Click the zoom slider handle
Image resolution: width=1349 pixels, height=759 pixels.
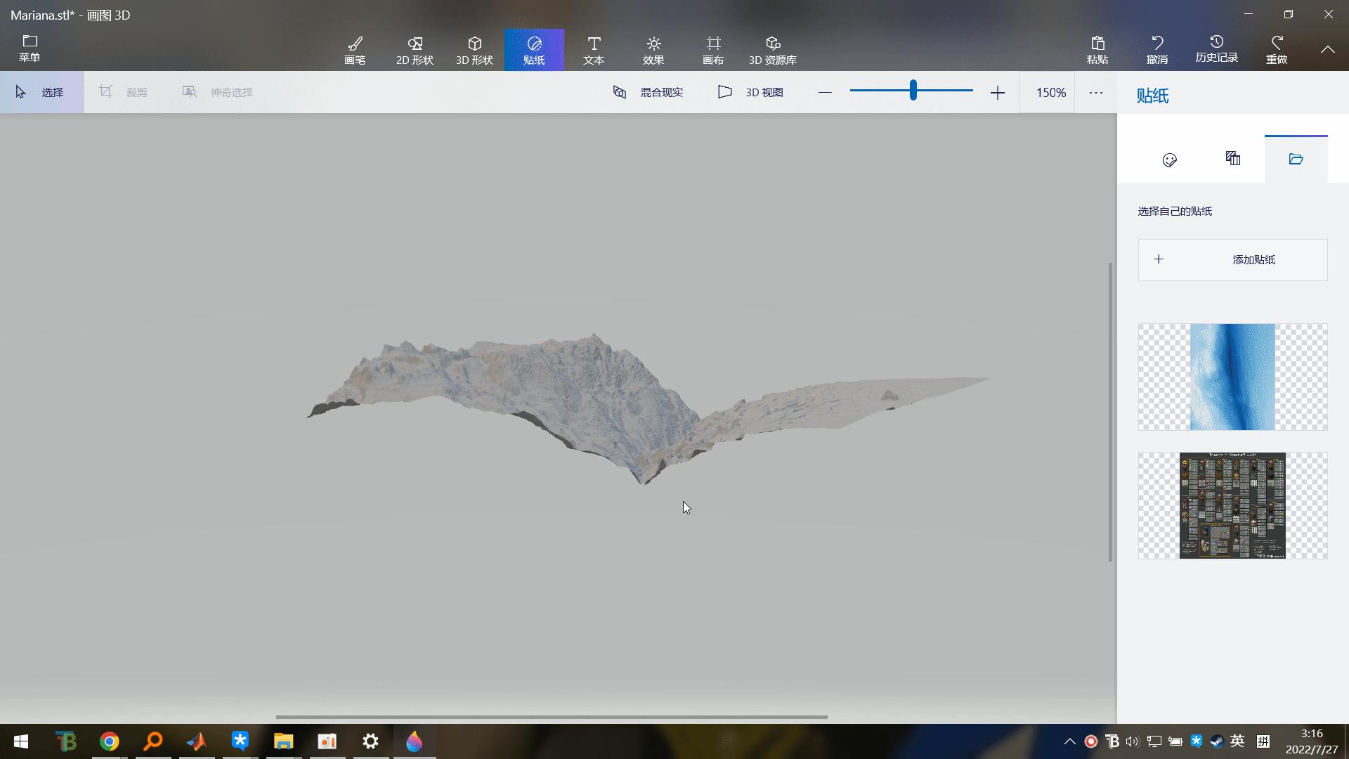(x=913, y=90)
